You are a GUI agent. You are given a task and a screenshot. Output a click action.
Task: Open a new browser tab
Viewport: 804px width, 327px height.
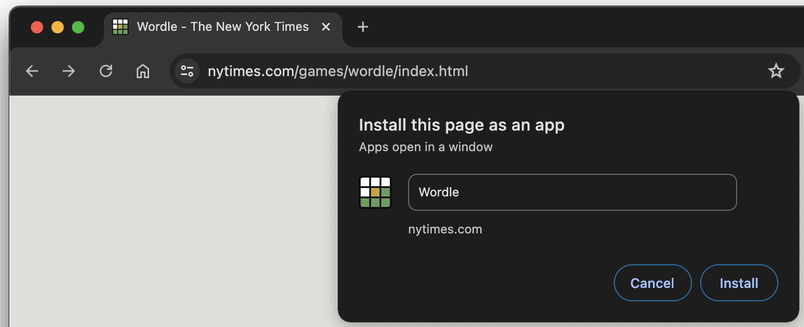(x=362, y=27)
